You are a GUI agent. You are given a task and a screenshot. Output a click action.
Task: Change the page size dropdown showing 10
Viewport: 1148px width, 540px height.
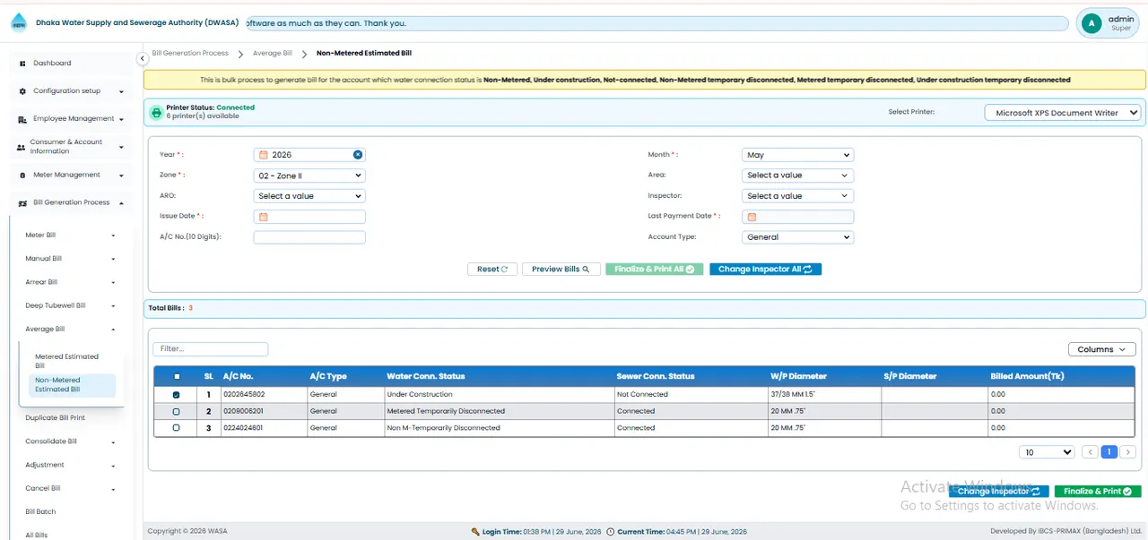click(x=1047, y=452)
